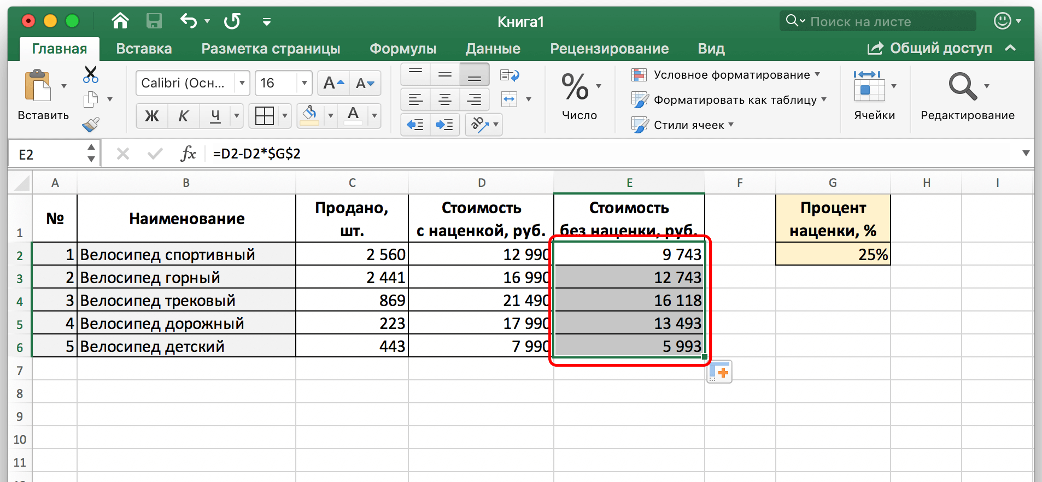This screenshot has width=1042, height=482.
Task: Click the formula bar confirm checkmark
Action: [x=155, y=154]
